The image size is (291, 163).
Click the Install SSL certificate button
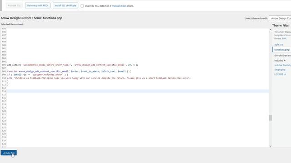tap(65, 5)
